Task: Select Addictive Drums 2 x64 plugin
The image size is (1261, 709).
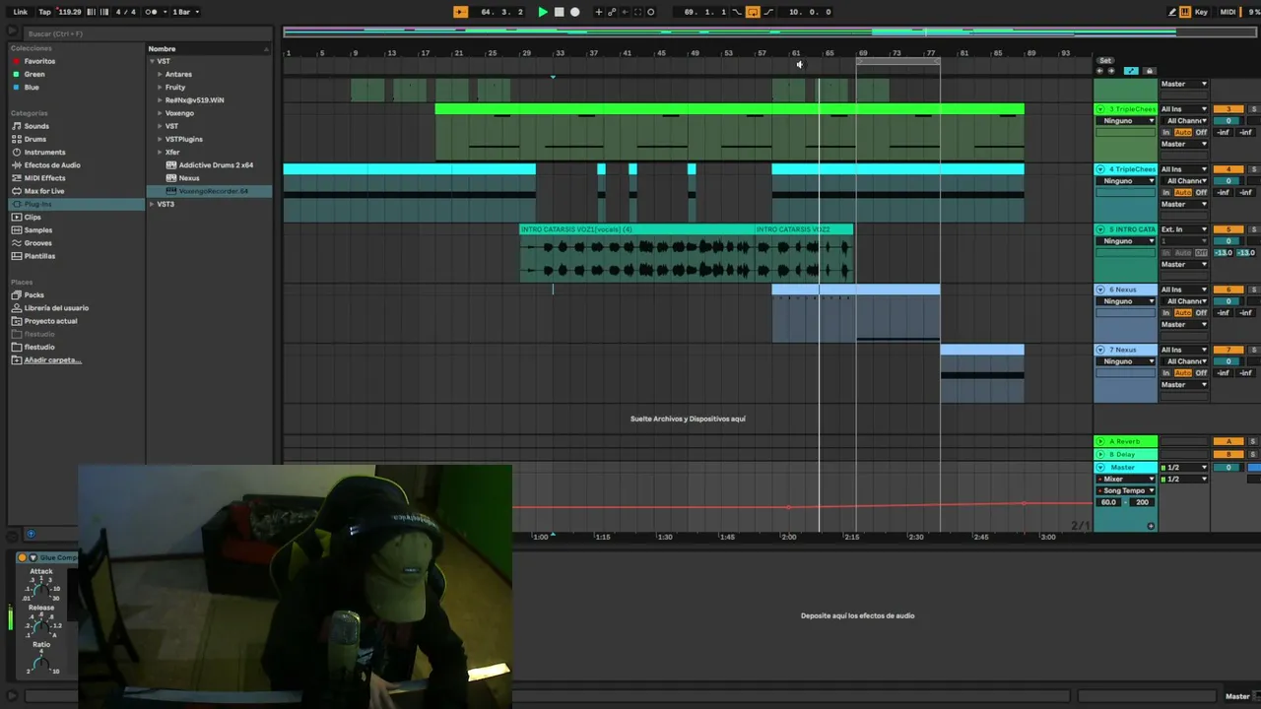Action: (216, 164)
